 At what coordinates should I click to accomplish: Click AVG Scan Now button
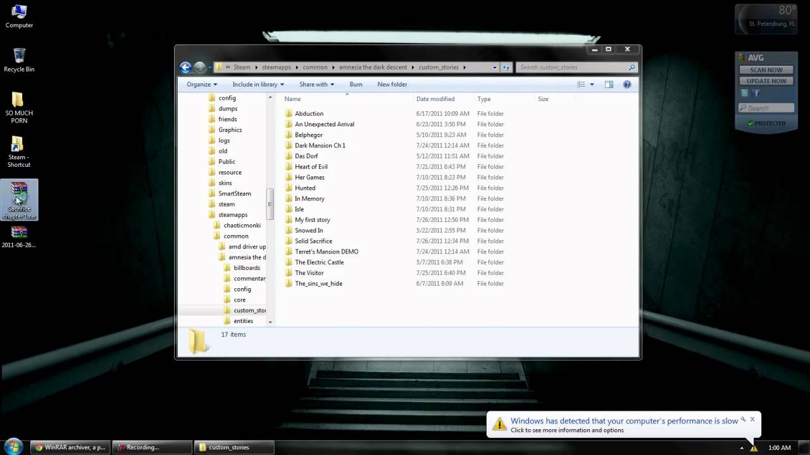766,70
